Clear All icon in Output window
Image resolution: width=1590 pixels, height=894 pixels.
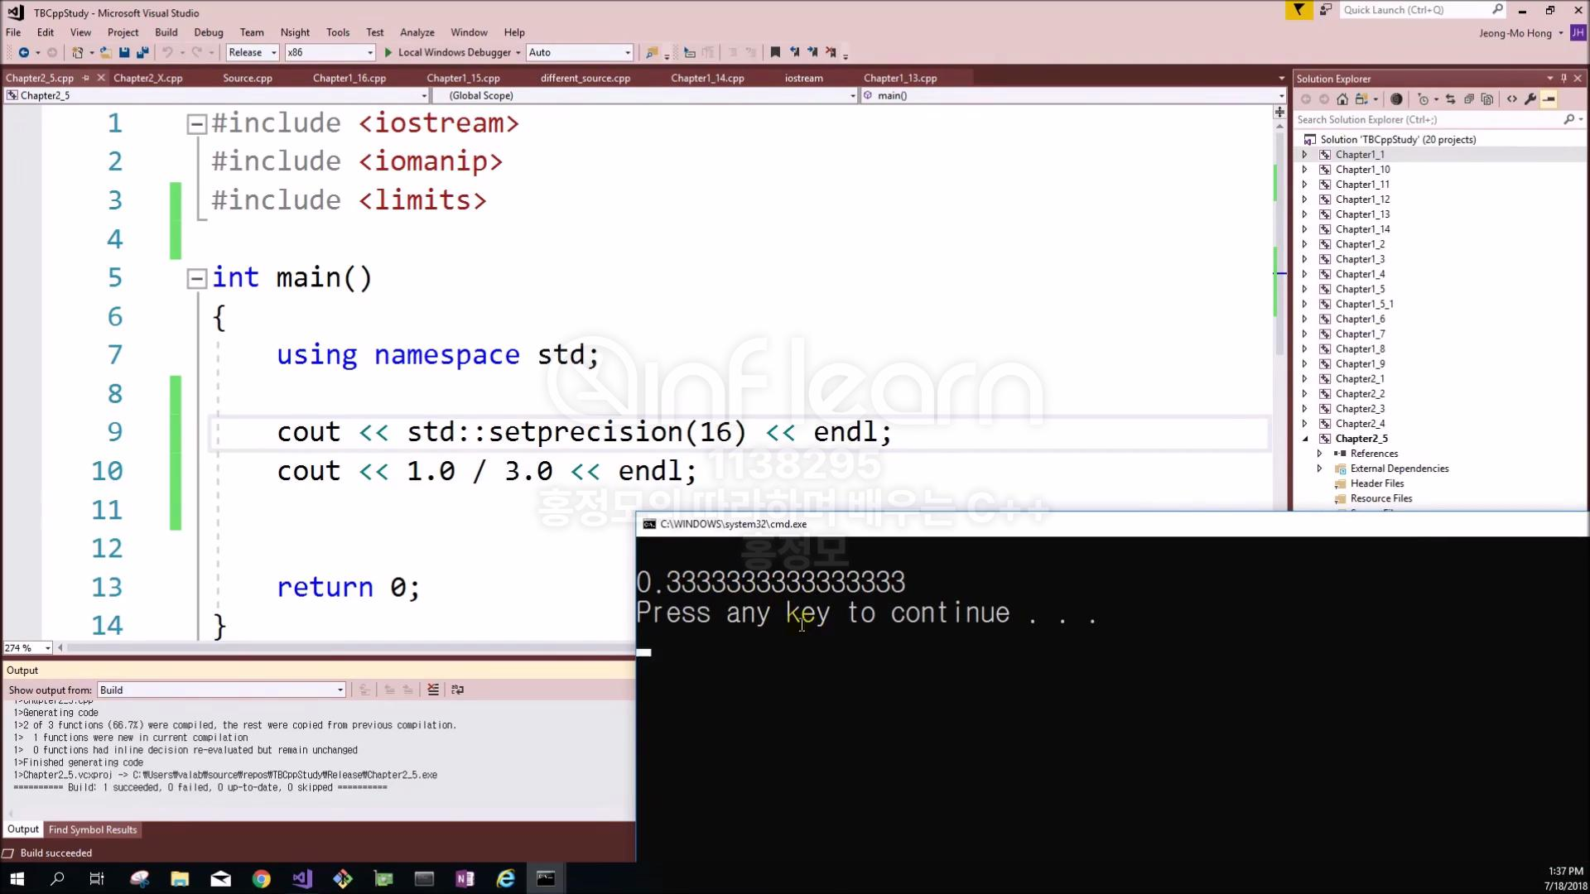(432, 690)
